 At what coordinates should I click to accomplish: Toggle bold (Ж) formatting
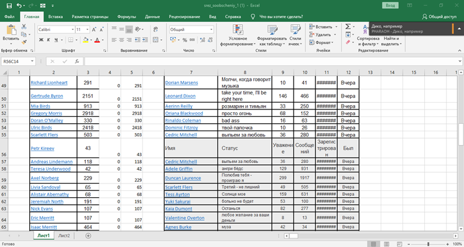pos(41,40)
